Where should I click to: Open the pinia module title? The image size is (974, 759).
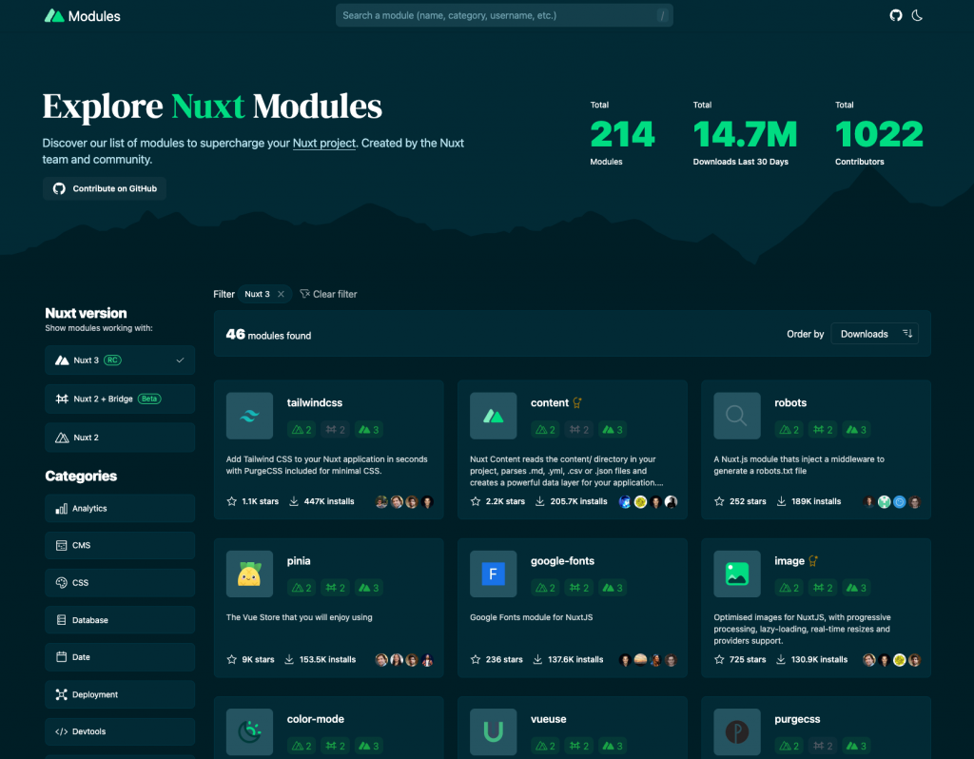(x=298, y=561)
